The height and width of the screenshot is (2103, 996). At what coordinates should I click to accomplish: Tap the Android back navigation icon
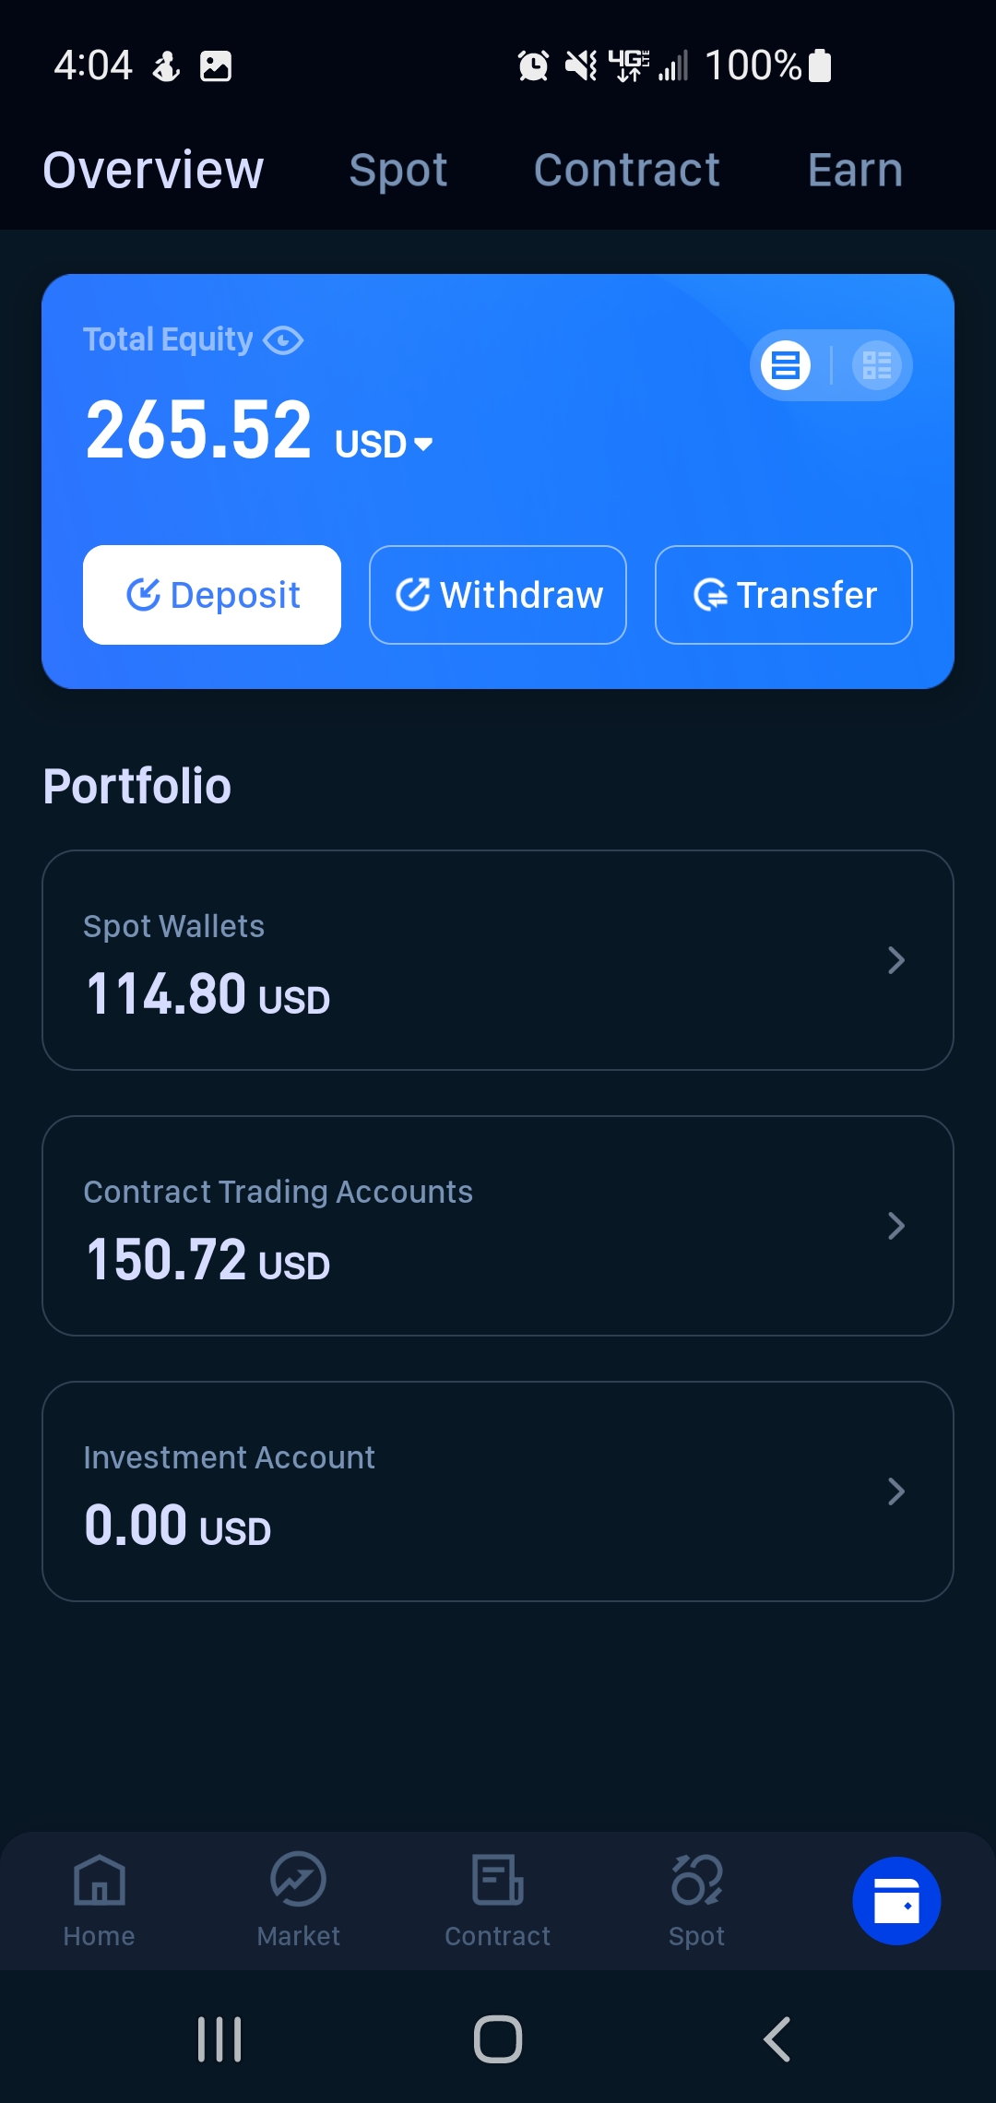(777, 2038)
